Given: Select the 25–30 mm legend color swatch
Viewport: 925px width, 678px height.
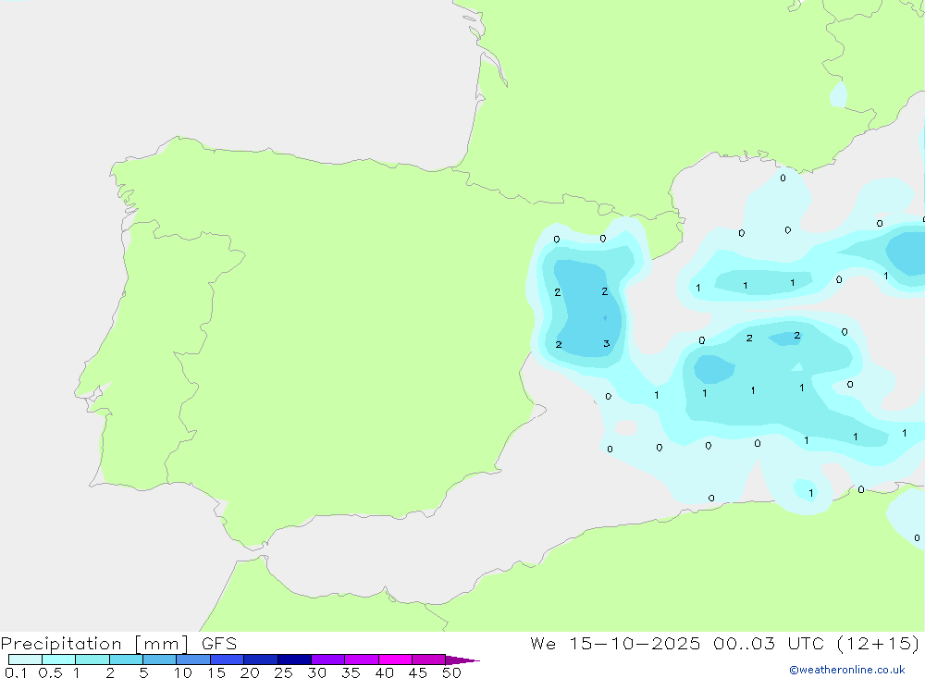Looking at the screenshot, I should click(294, 660).
